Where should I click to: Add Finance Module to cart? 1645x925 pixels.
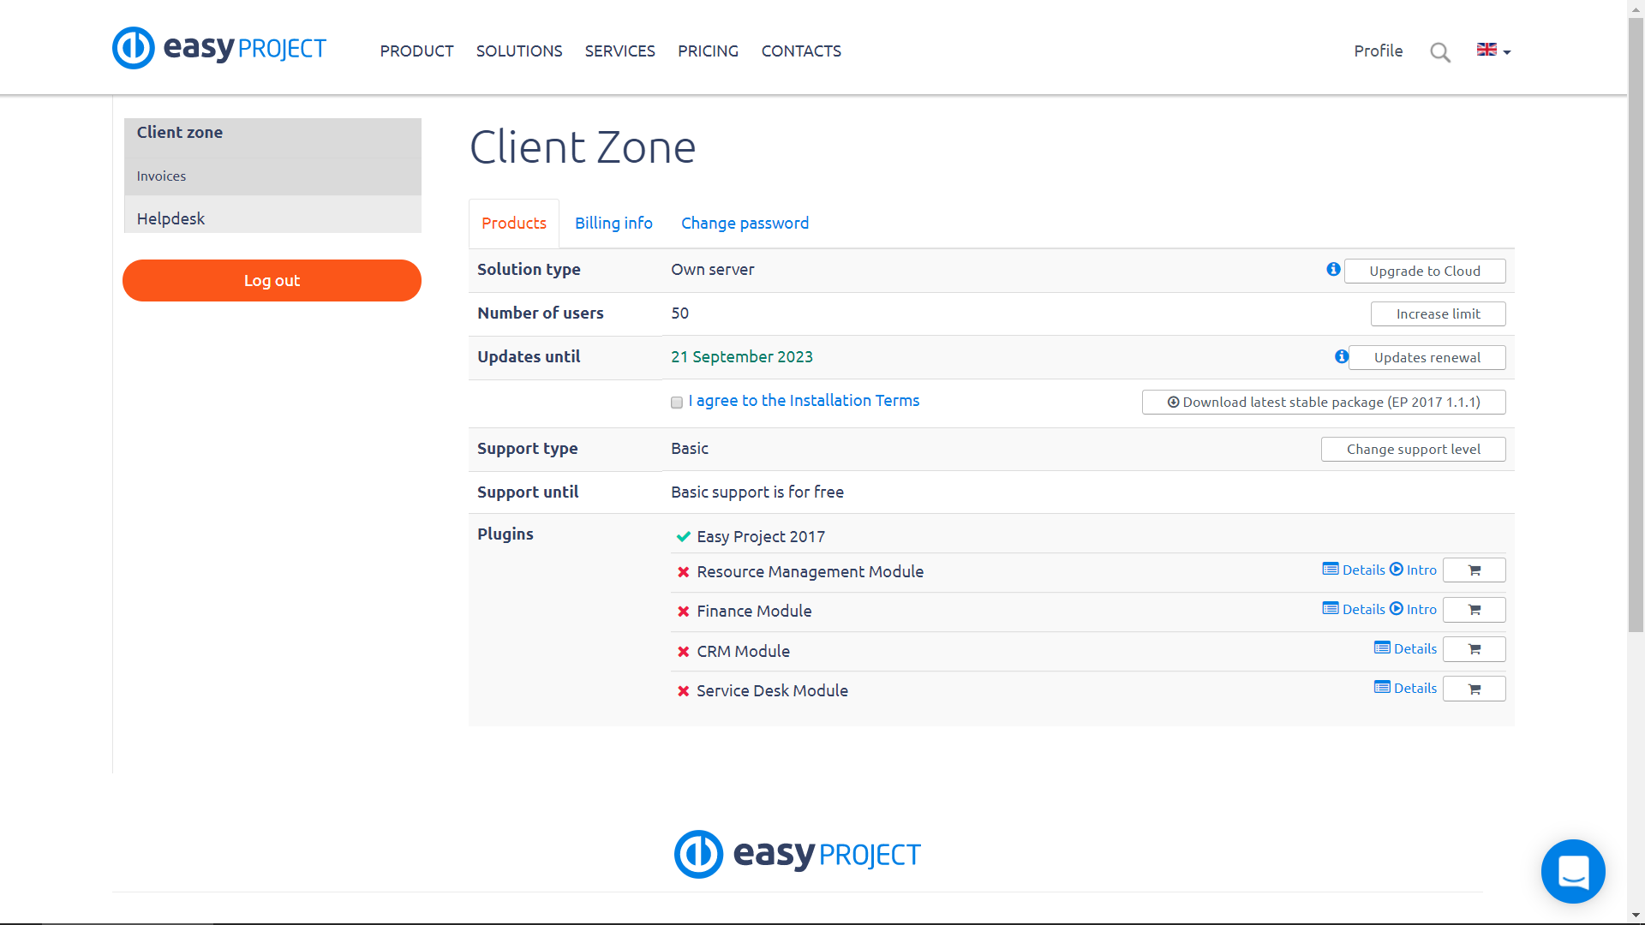click(x=1474, y=610)
